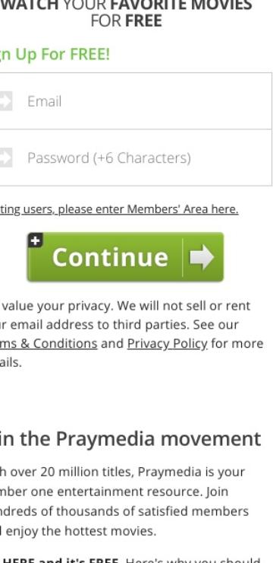Click the Watch Your Favorite Movies headline

tap(127, 5)
